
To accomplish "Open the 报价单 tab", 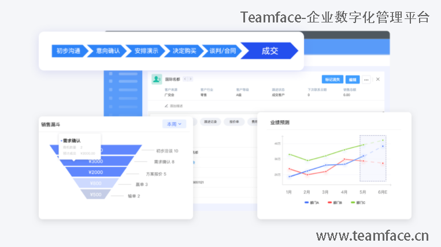I will click(x=234, y=122).
